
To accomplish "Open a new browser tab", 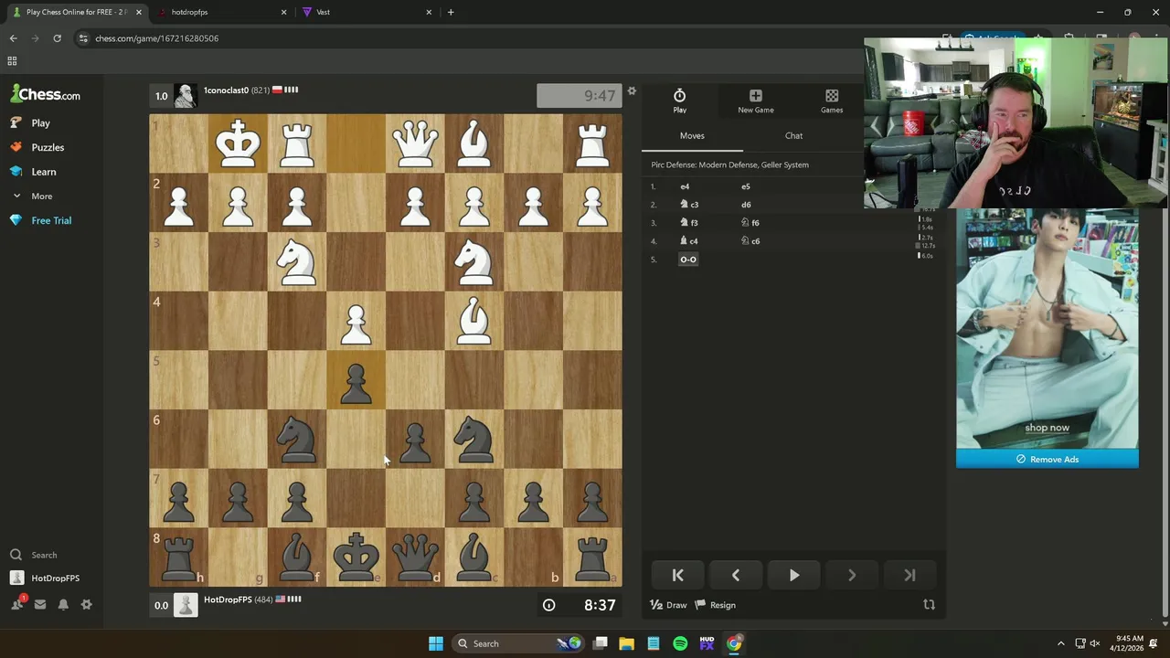I will (x=451, y=12).
